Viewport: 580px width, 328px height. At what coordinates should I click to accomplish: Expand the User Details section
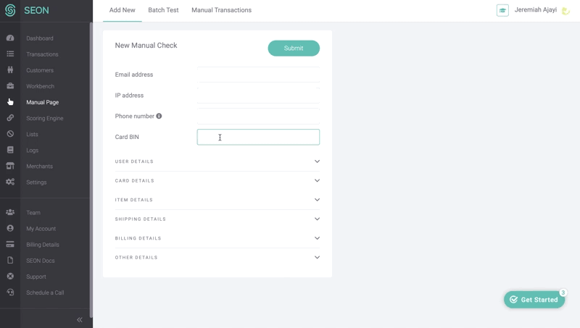tap(217, 161)
